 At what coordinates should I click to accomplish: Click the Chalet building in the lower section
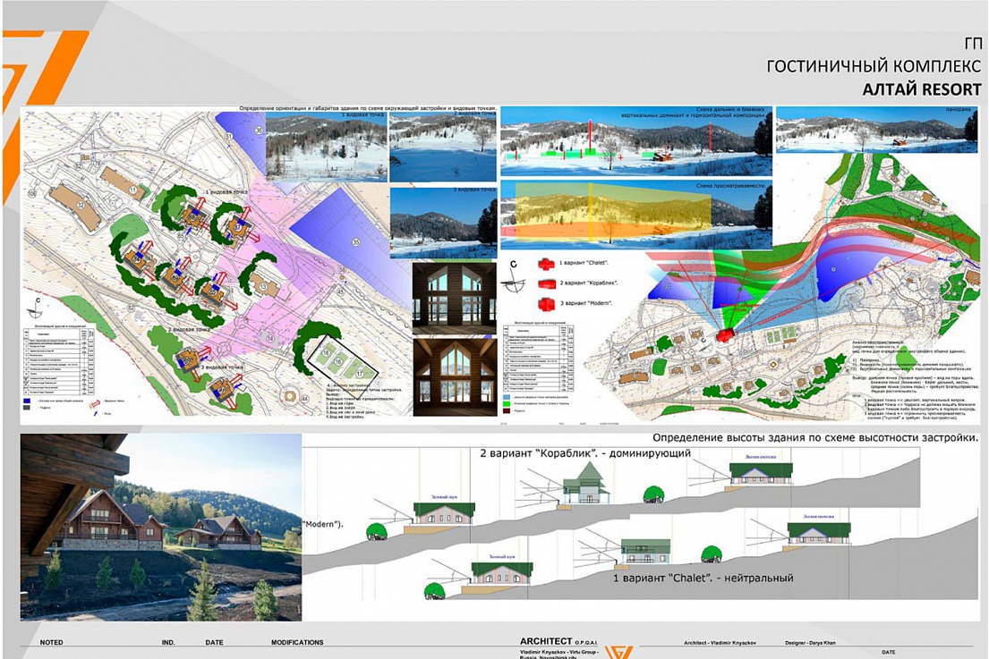pos(644,553)
